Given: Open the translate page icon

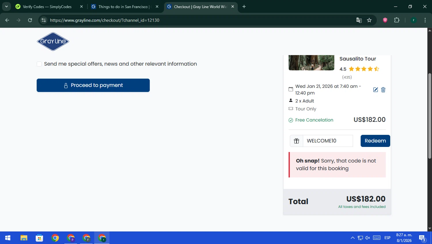Looking at the screenshot, I should [359, 20].
